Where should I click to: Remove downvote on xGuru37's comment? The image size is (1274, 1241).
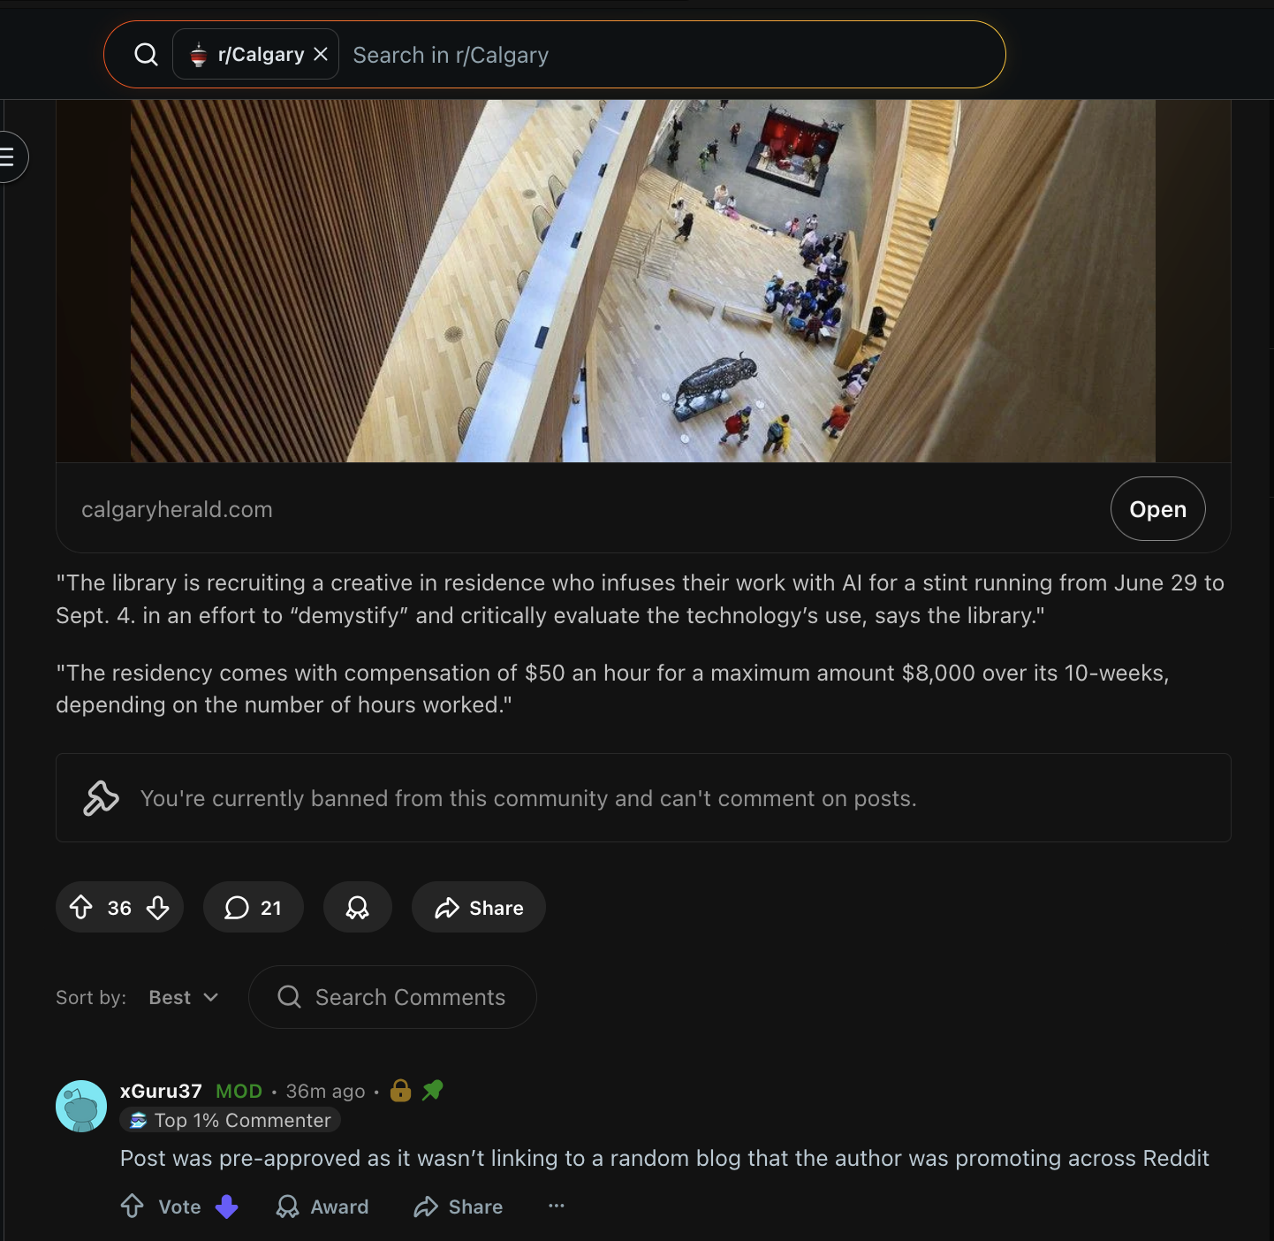click(x=227, y=1207)
